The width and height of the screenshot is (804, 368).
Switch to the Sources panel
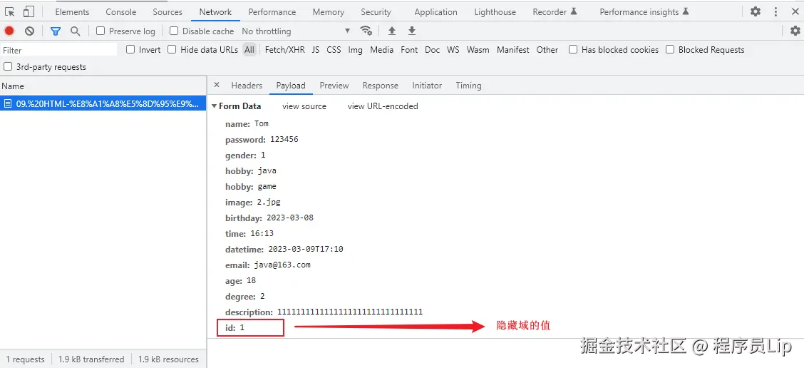click(x=167, y=12)
